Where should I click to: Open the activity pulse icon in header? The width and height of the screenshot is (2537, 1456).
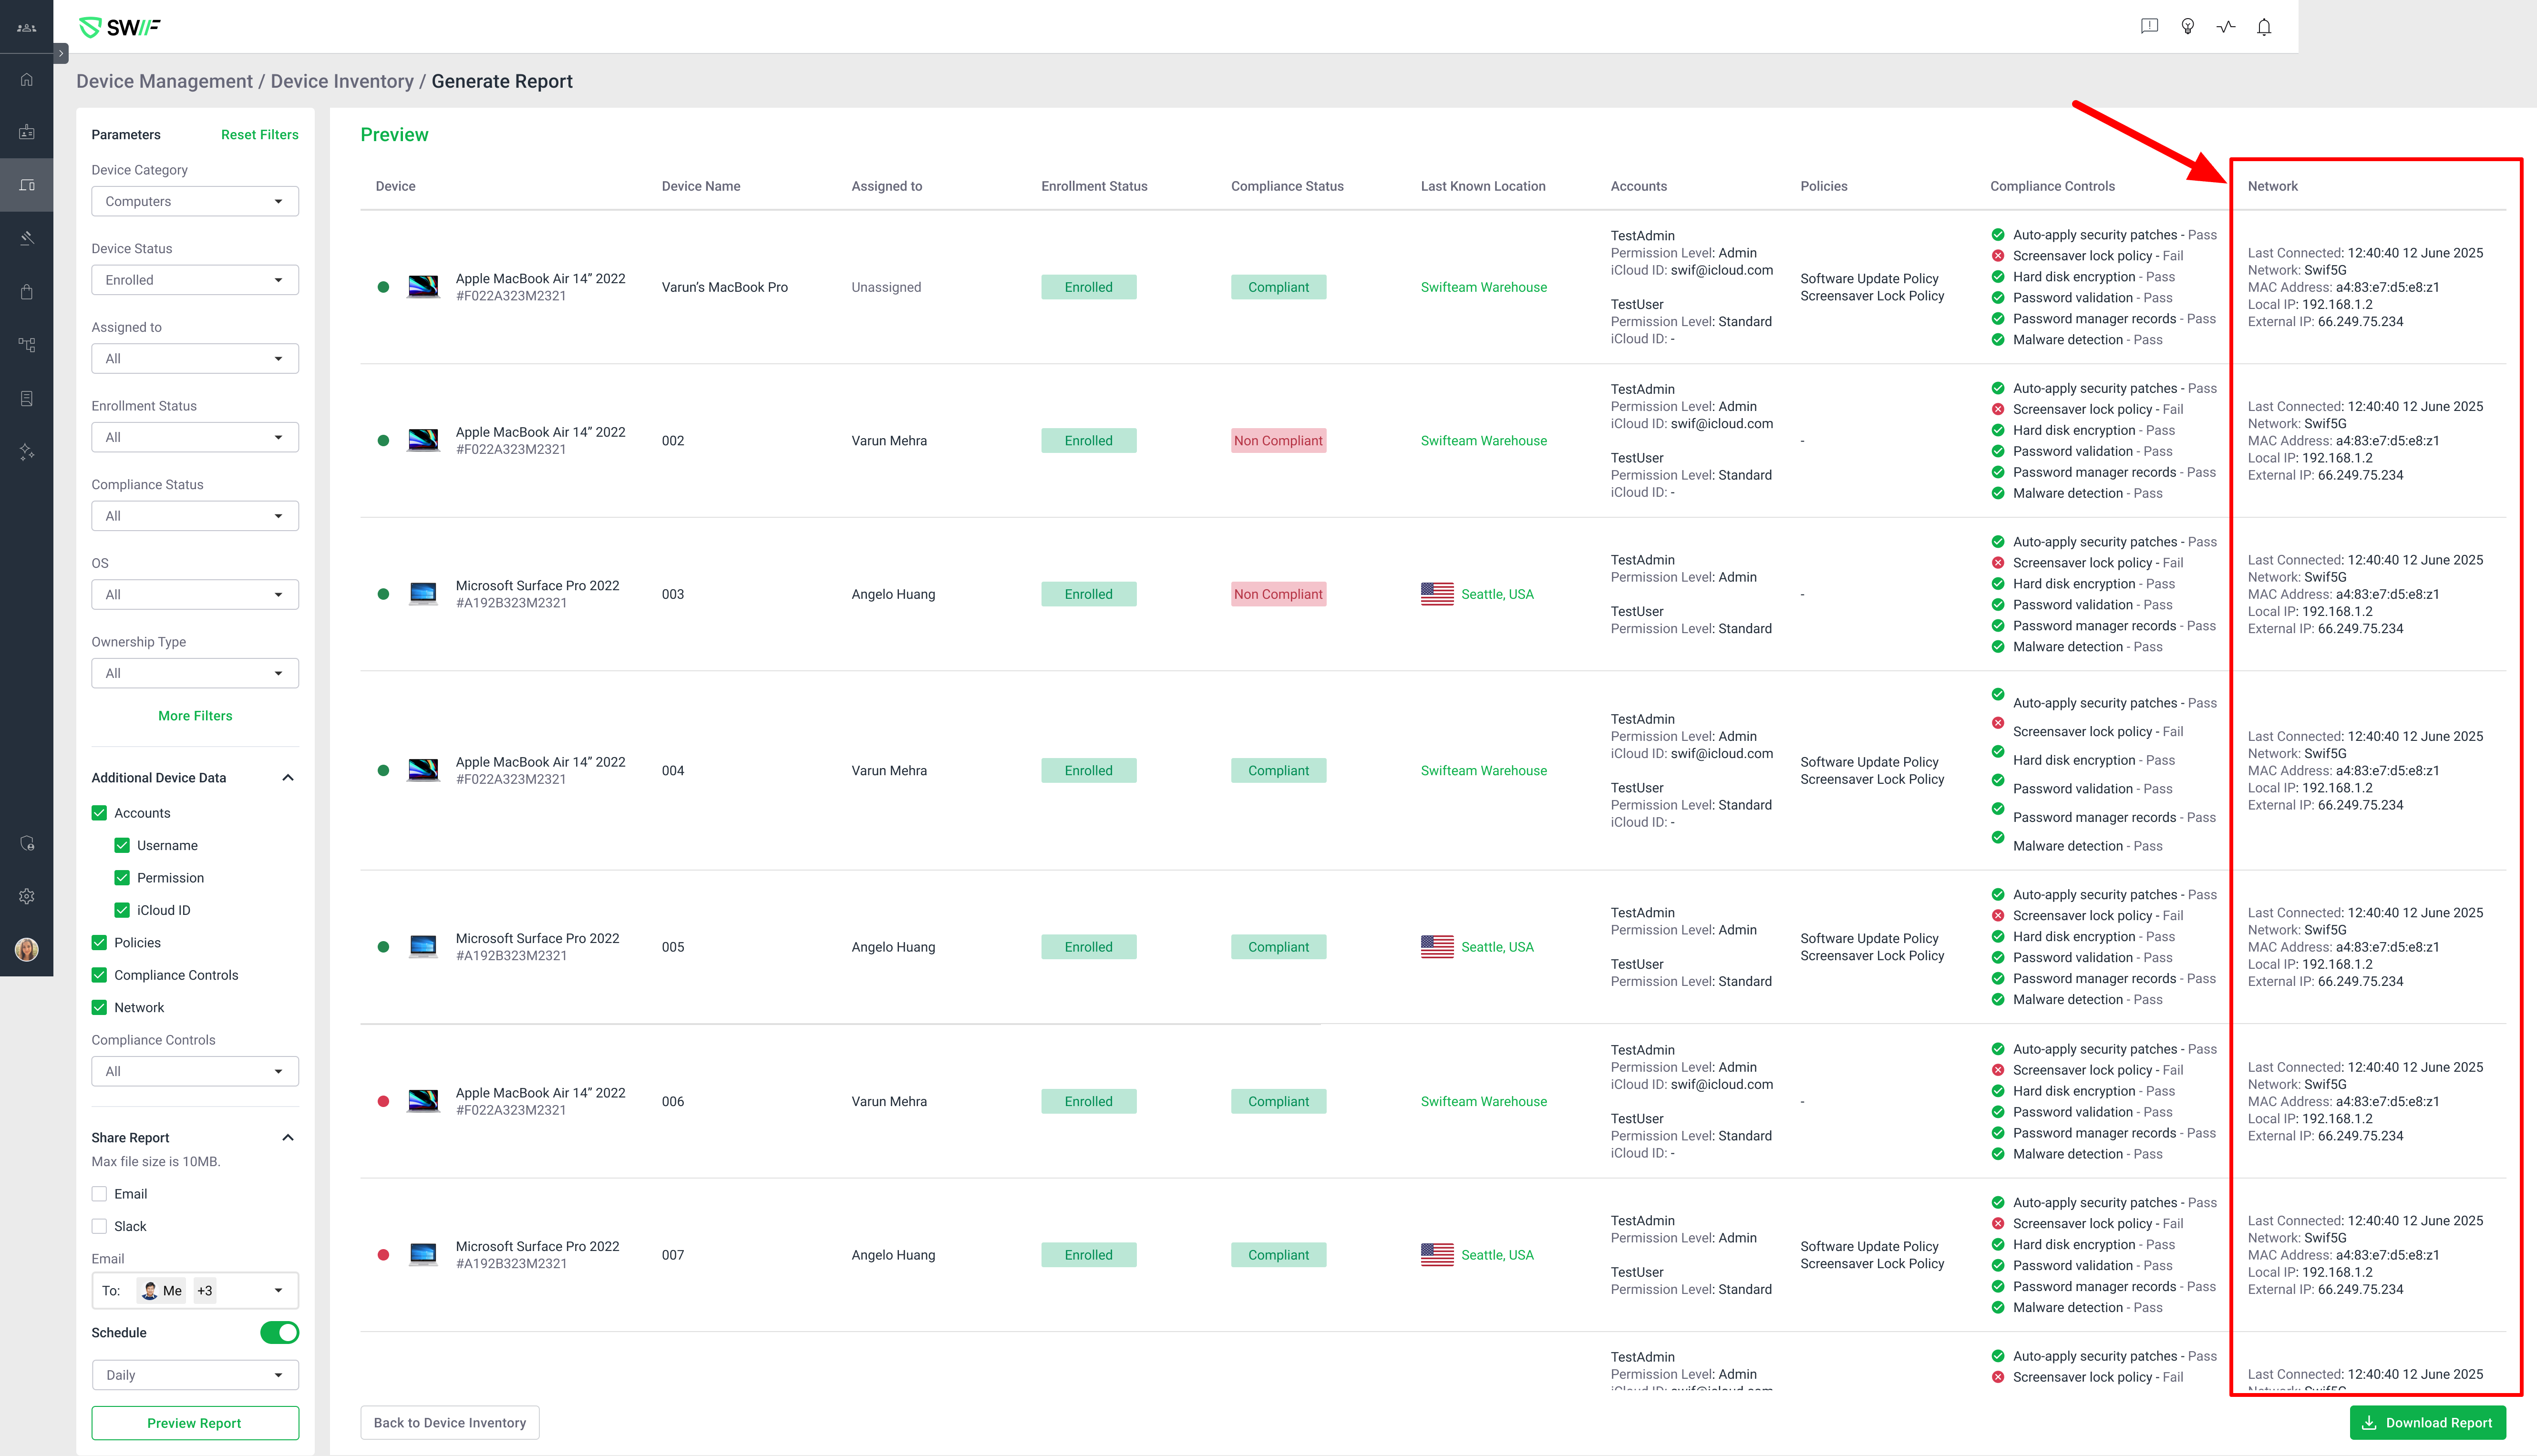point(2226,27)
